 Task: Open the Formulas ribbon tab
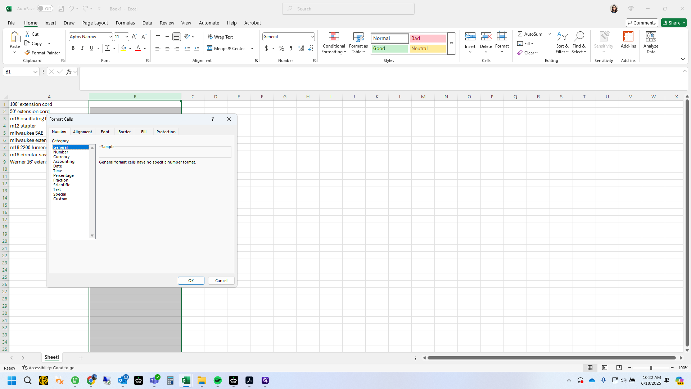click(125, 23)
